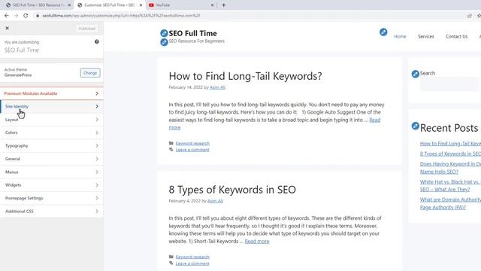Viewport: 481px width, 271px height.
Task: Open the SEO Full Time site title link
Action: point(192,33)
